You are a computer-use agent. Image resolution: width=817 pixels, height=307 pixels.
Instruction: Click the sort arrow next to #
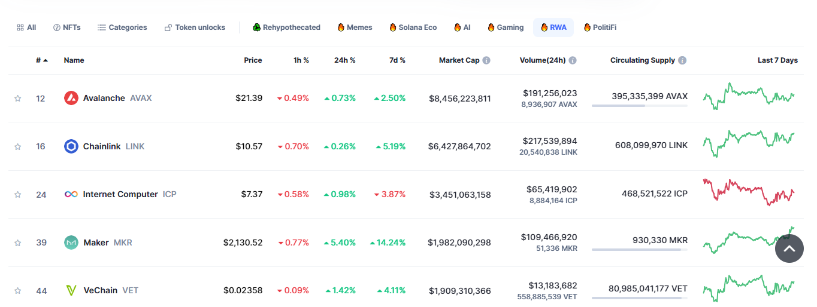pyautogui.click(x=46, y=60)
